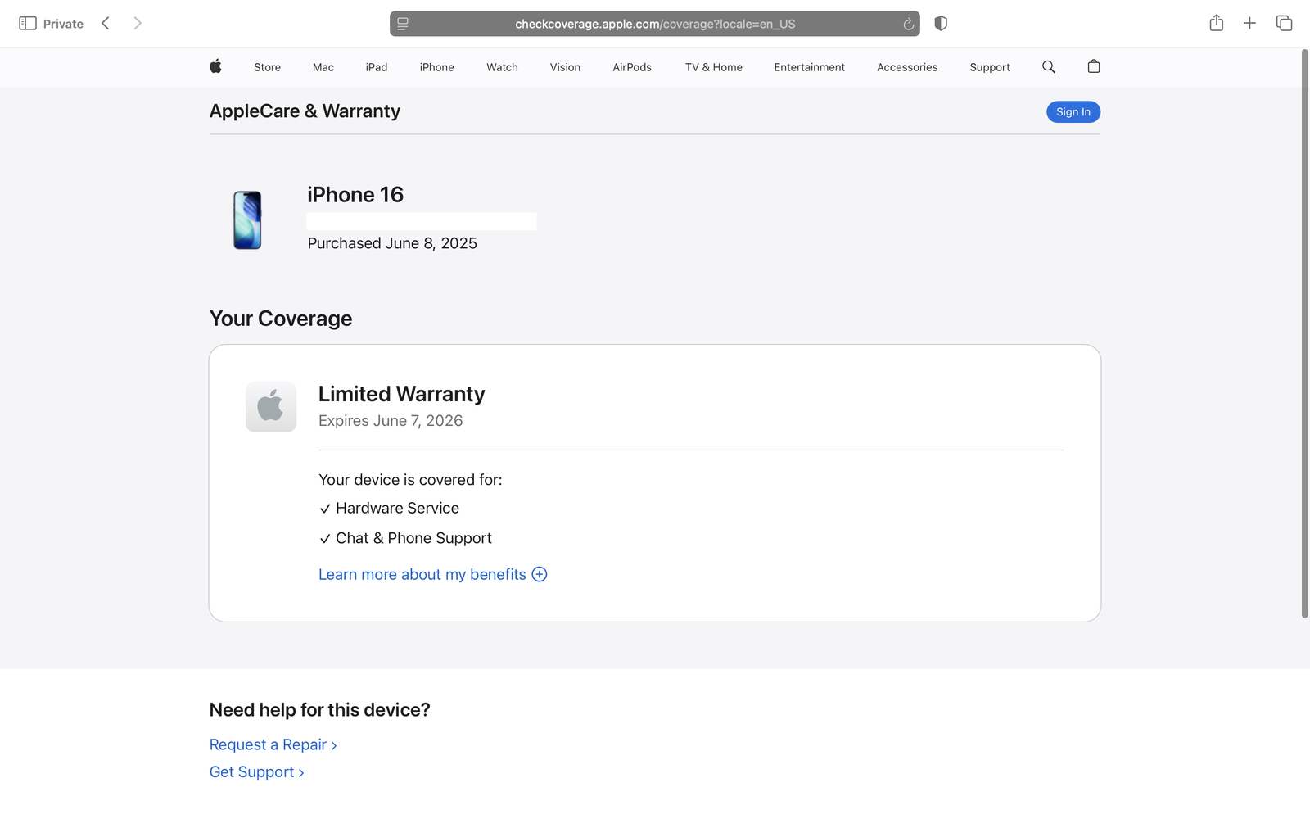Click the privacy shield icon
Viewport: 1310px width, 819px height.
click(941, 24)
